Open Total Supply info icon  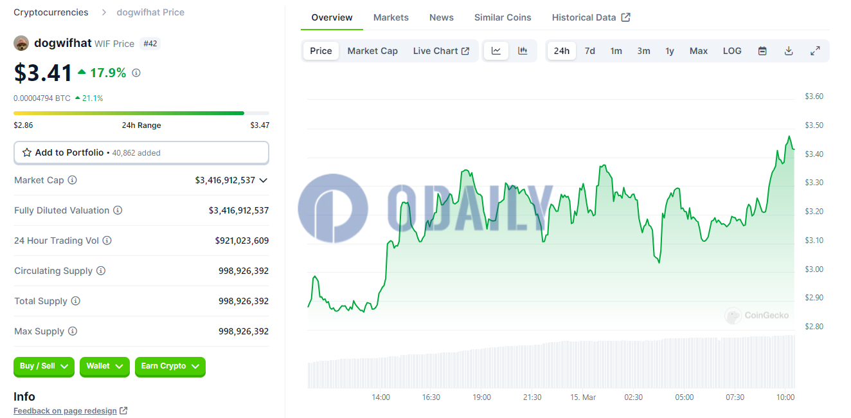[75, 301]
